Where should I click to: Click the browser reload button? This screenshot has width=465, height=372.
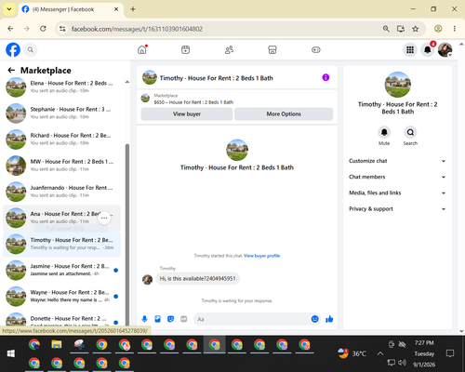point(43,29)
